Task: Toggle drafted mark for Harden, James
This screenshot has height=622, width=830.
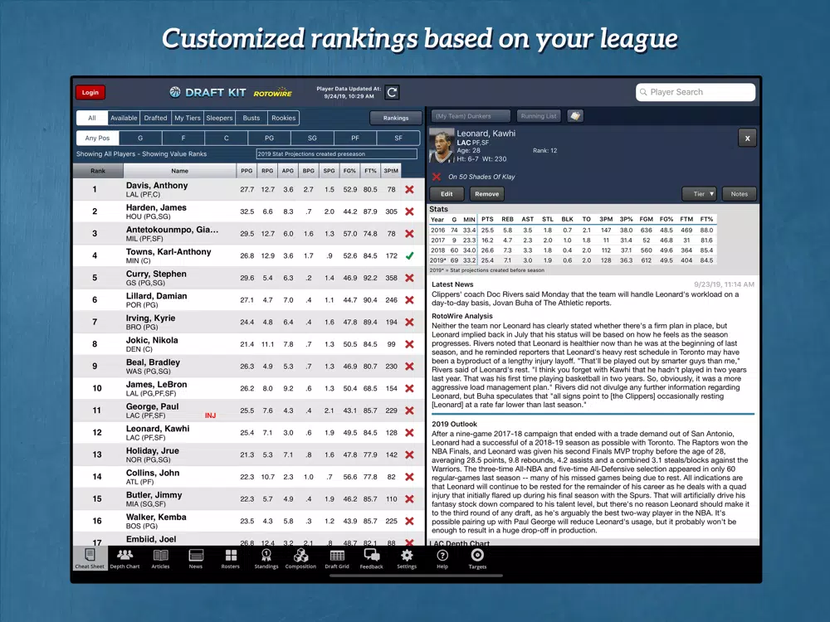Action: 410,211
